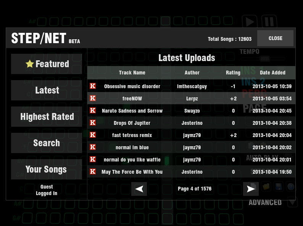The height and width of the screenshot is (226, 303).
Task: Click author Swayzo
Action: pos(192,111)
